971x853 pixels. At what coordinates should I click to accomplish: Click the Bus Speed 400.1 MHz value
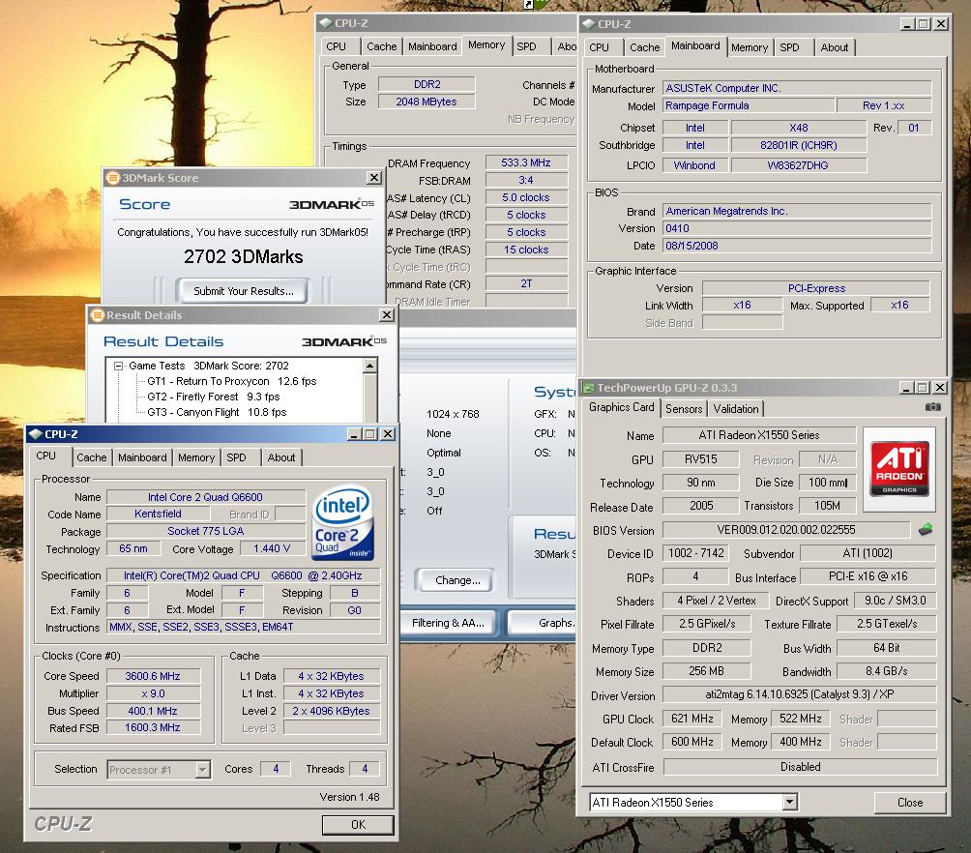[x=153, y=711]
